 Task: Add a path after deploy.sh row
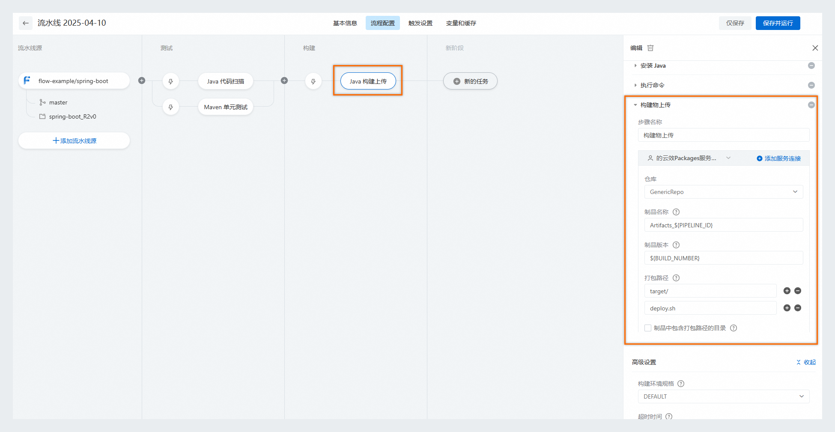tap(787, 308)
